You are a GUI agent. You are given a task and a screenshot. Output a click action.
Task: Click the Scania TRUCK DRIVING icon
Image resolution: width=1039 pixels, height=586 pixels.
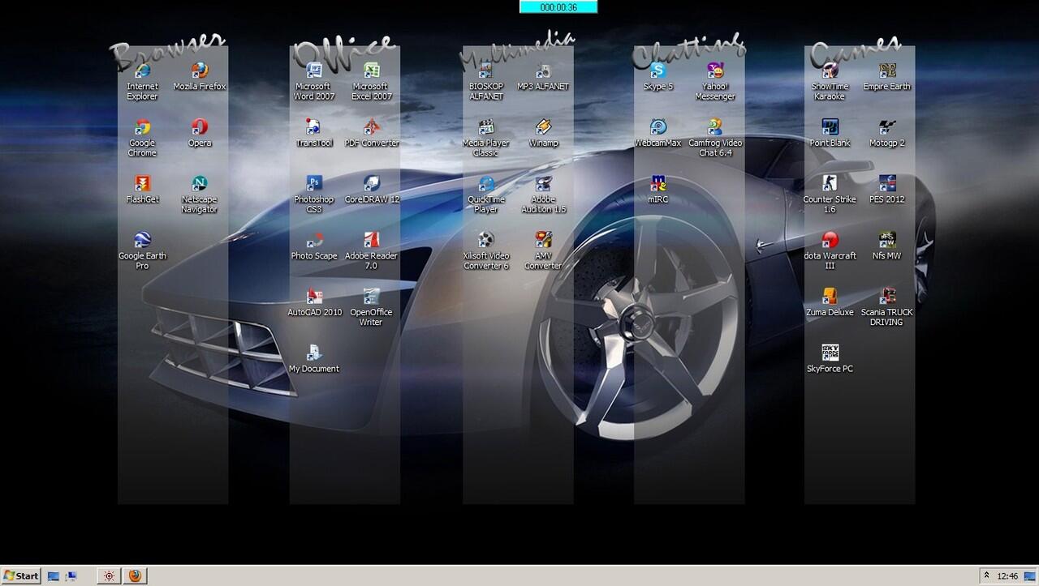[x=887, y=297]
